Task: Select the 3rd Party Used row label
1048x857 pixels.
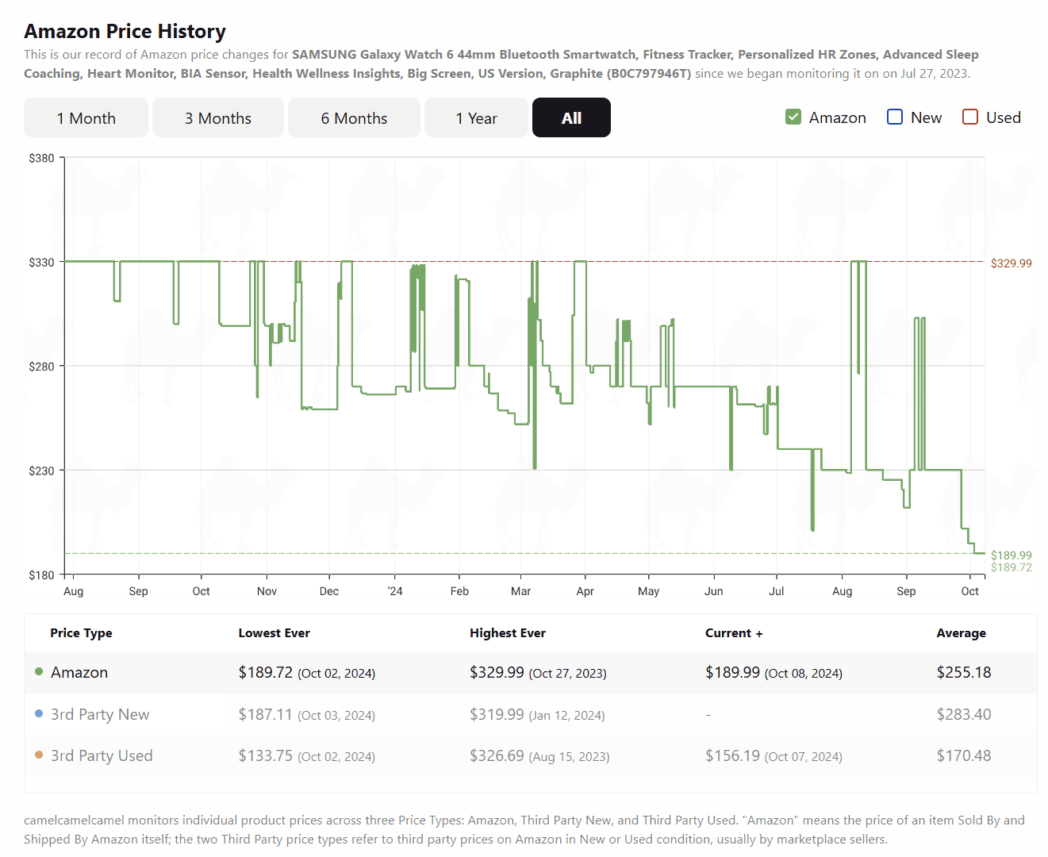Action: click(102, 756)
